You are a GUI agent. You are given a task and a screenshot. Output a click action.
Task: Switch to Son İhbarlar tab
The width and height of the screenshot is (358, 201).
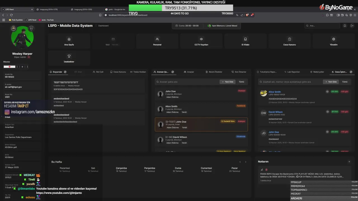coord(239,72)
